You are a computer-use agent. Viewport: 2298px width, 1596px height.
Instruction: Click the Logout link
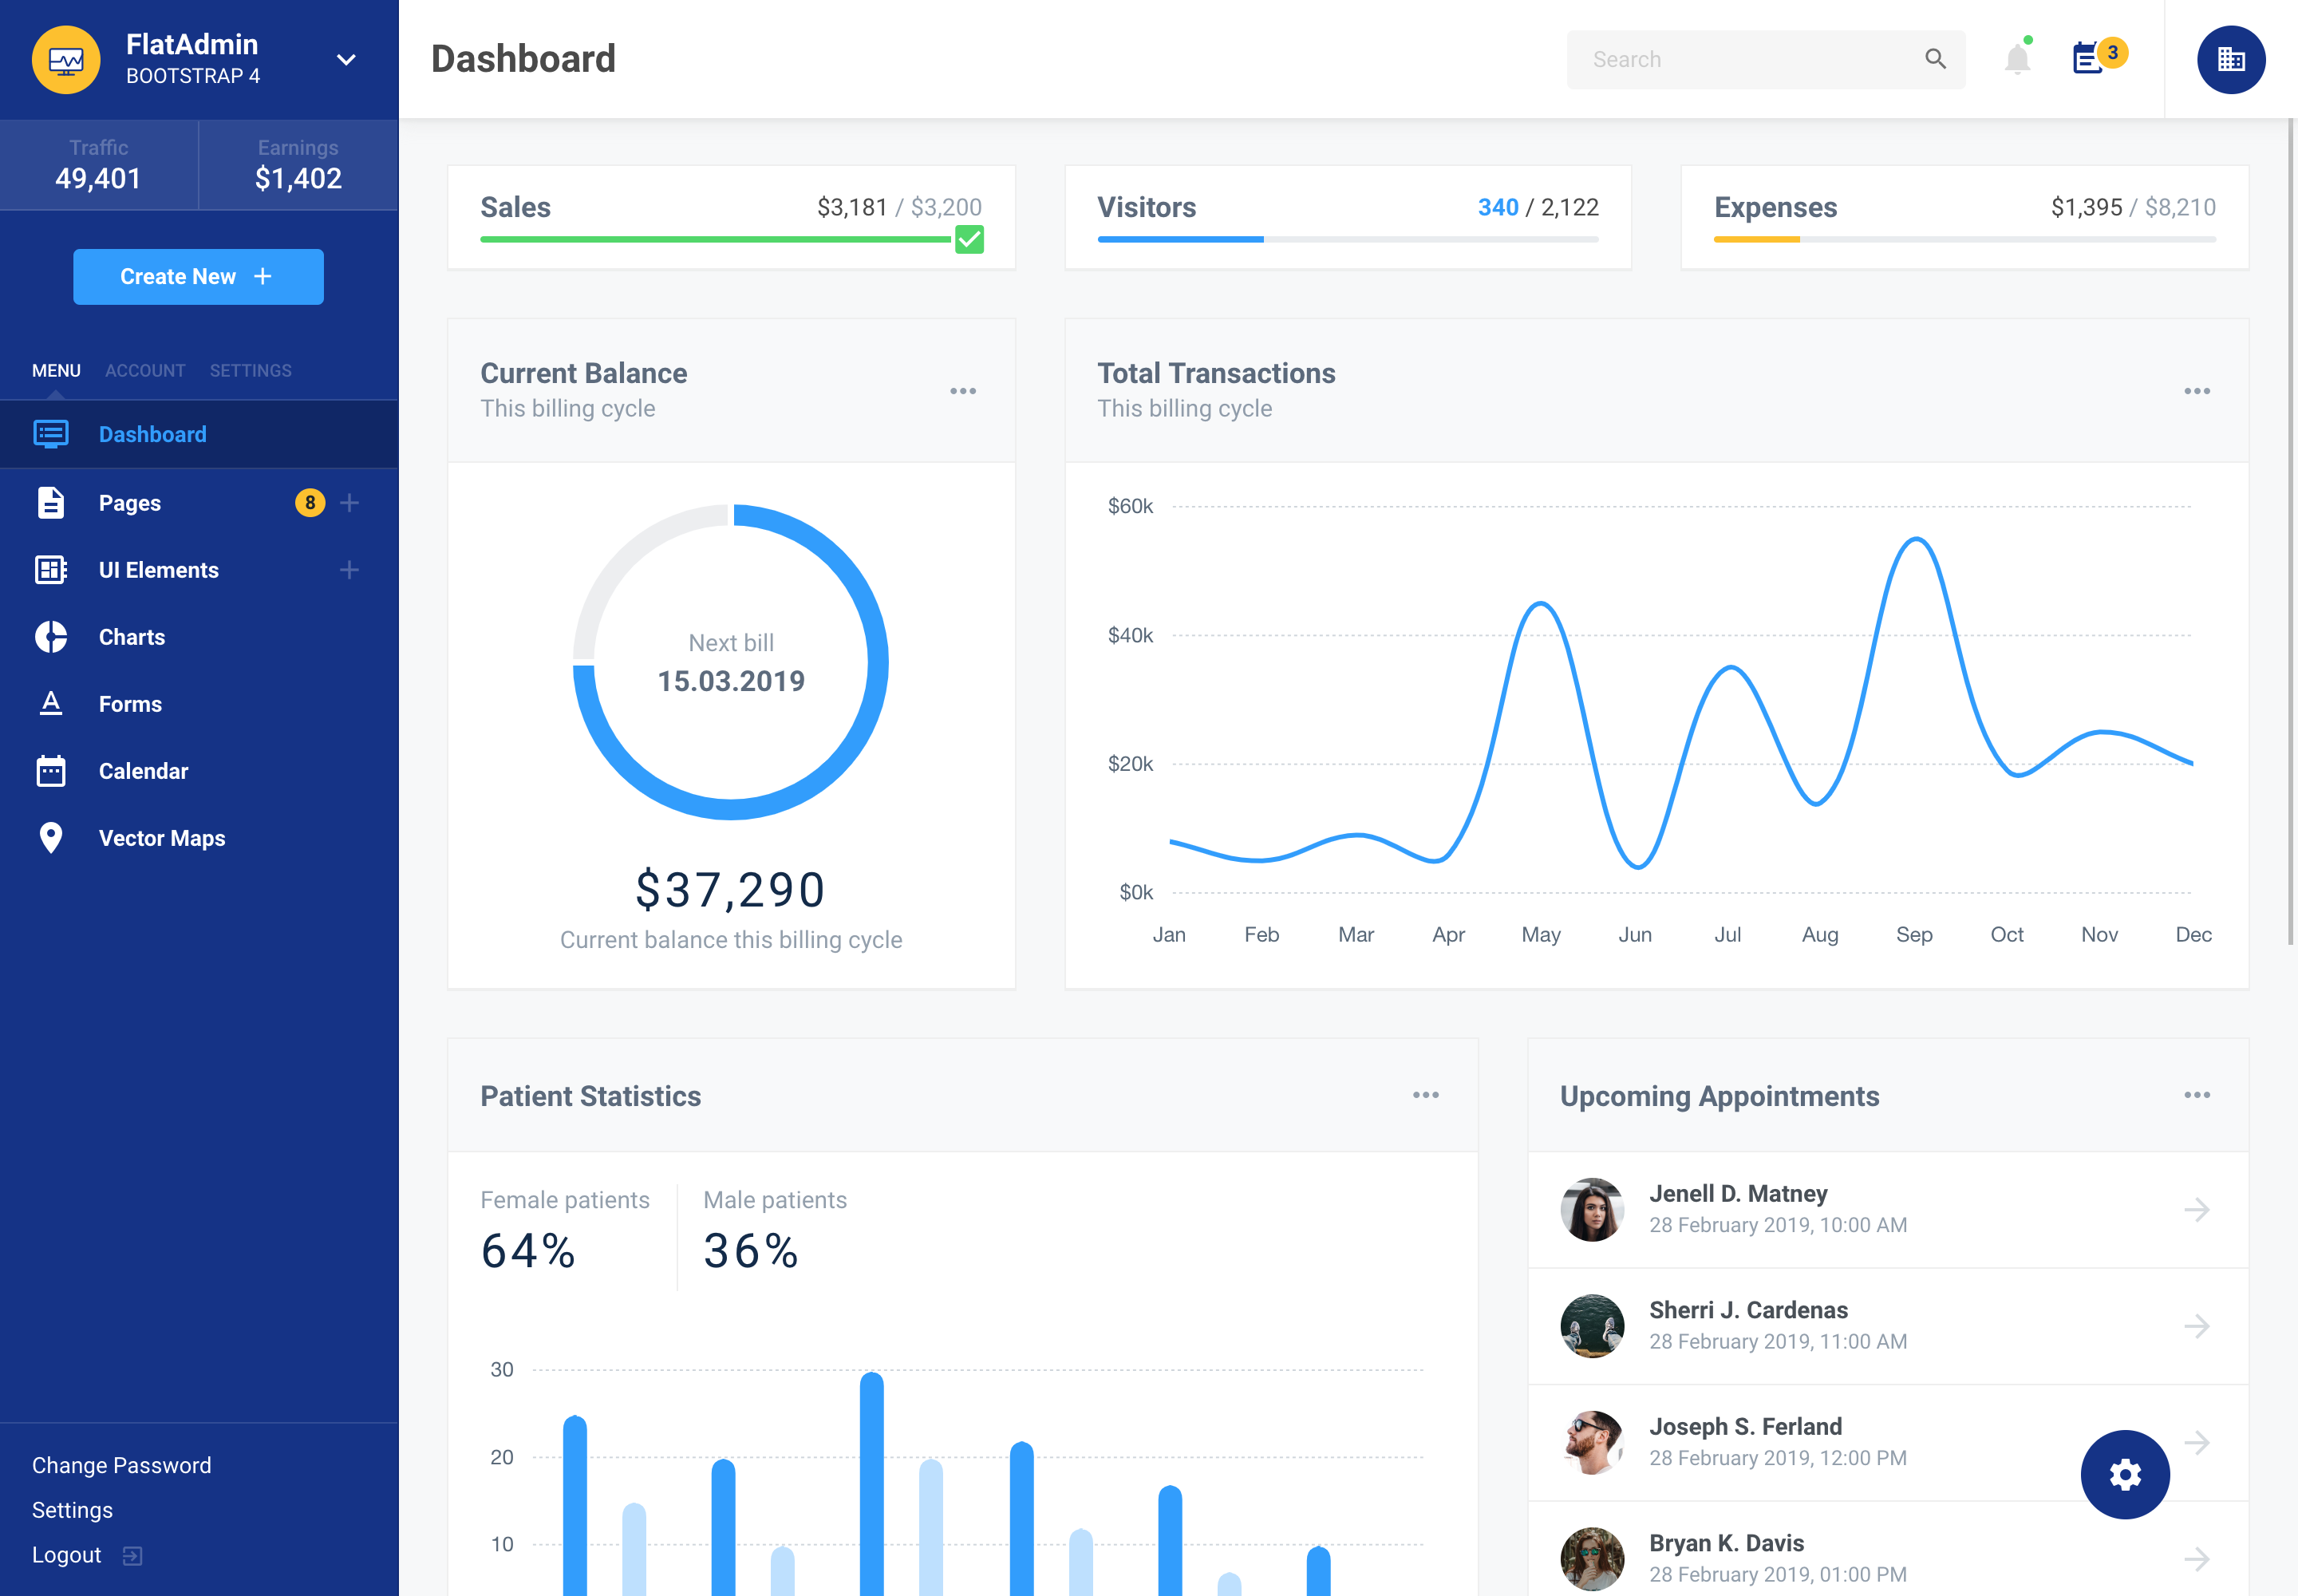pyautogui.click(x=67, y=1555)
